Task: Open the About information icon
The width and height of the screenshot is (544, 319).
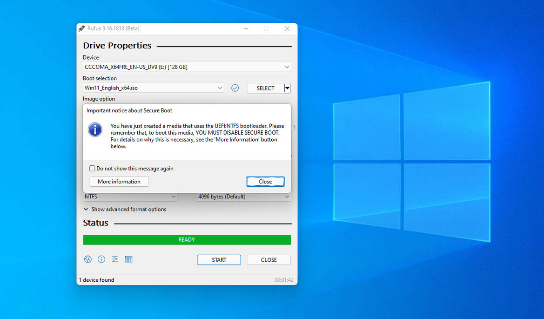Action: (x=101, y=259)
